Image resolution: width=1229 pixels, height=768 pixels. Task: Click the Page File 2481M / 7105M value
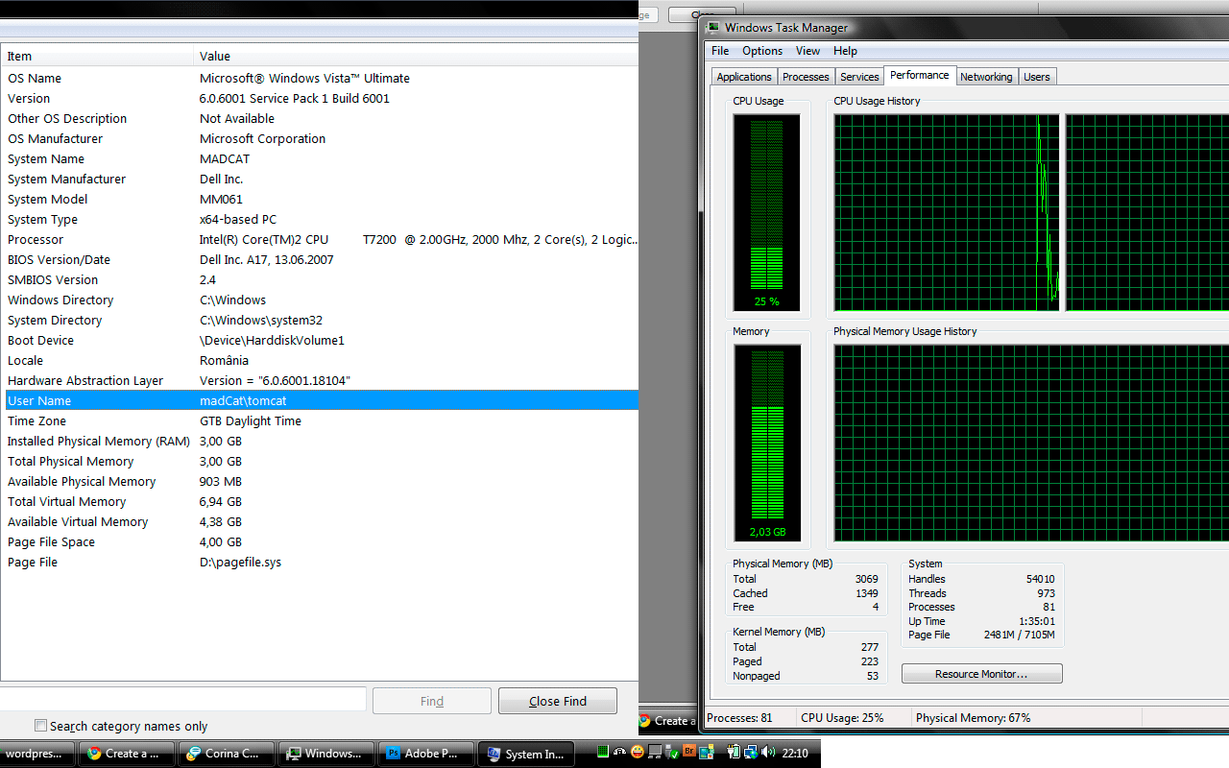click(x=1018, y=635)
